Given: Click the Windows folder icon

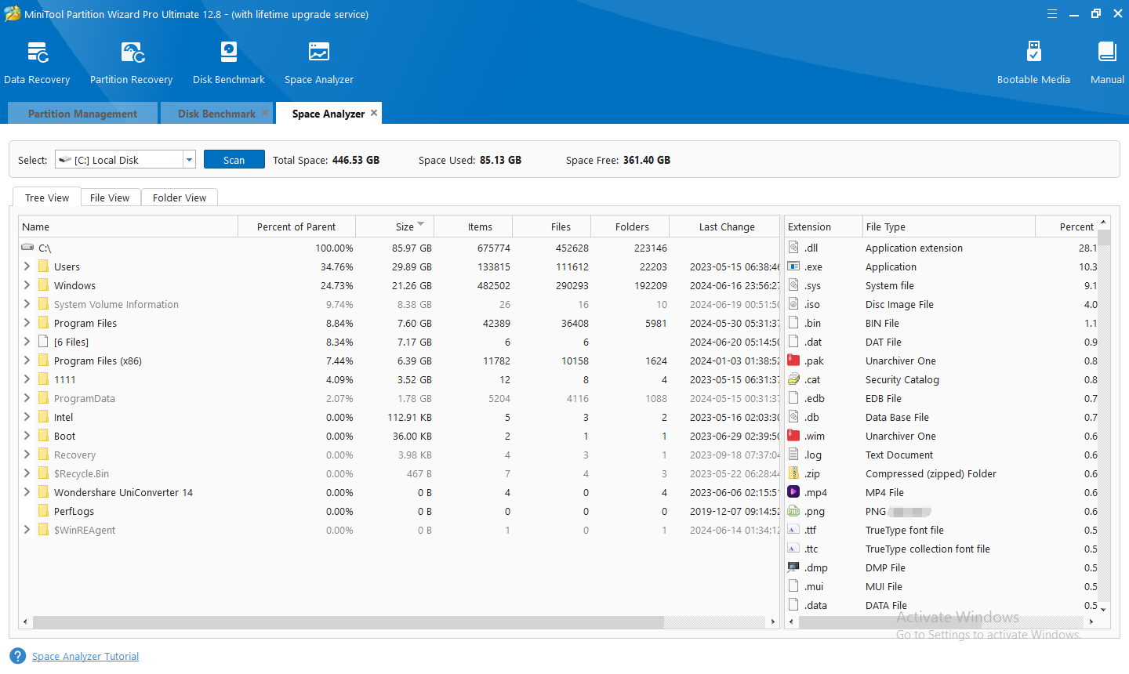Looking at the screenshot, I should tap(43, 285).
